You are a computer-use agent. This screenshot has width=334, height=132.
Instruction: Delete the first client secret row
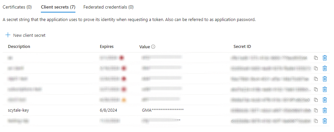pyautogui.click(x=324, y=58)
